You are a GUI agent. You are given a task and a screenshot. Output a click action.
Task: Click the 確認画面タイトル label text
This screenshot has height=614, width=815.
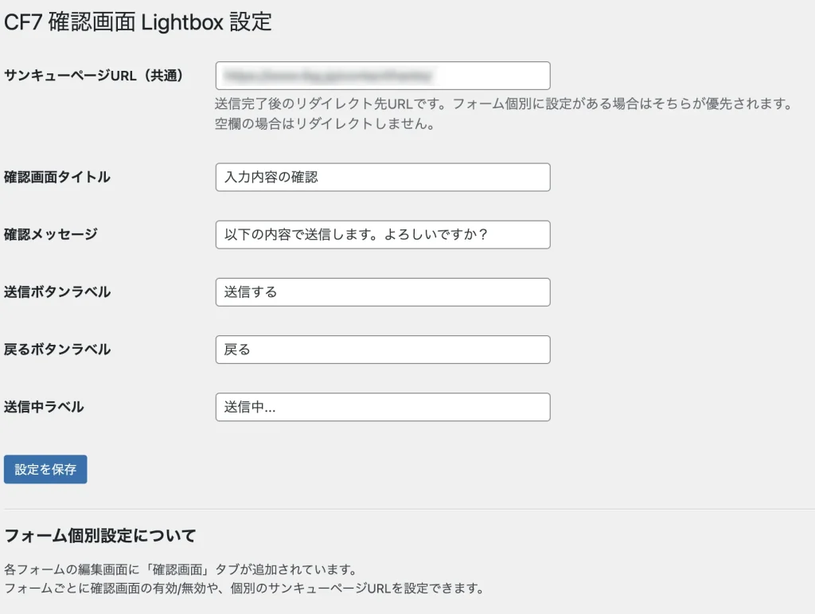tap(57, 177)
